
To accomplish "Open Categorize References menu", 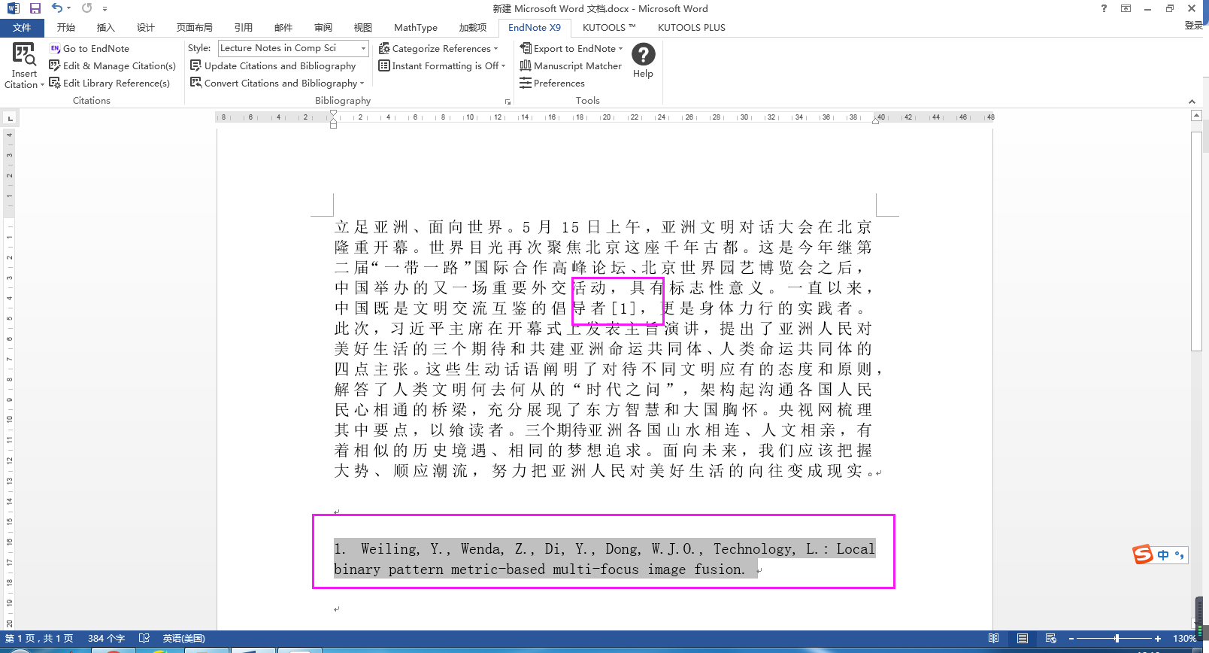I will 438,48.
